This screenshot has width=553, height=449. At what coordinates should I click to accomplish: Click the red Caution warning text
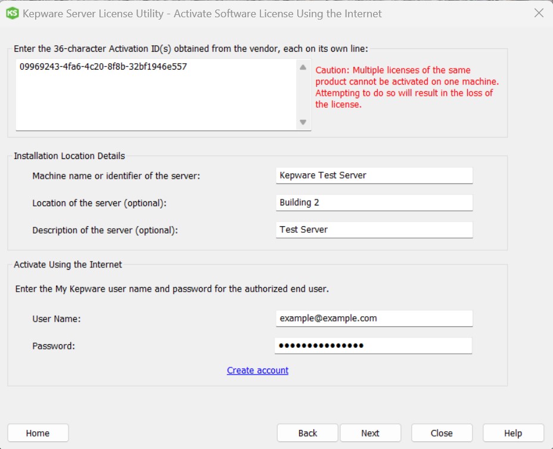pyautogui.click(x=407, y=88)
